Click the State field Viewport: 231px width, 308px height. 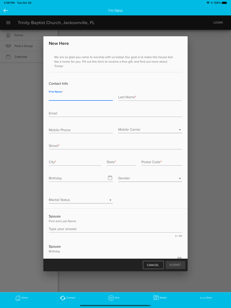(x=121, y=162)
